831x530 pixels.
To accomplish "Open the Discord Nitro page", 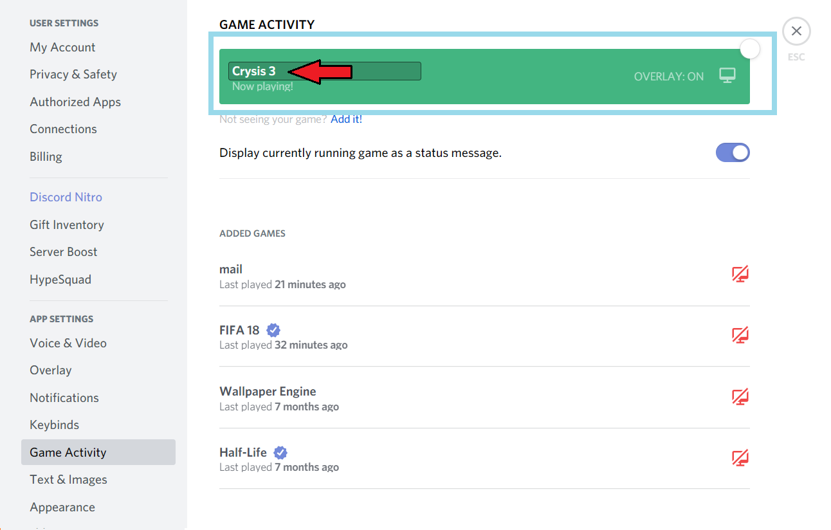I will 66,197.
